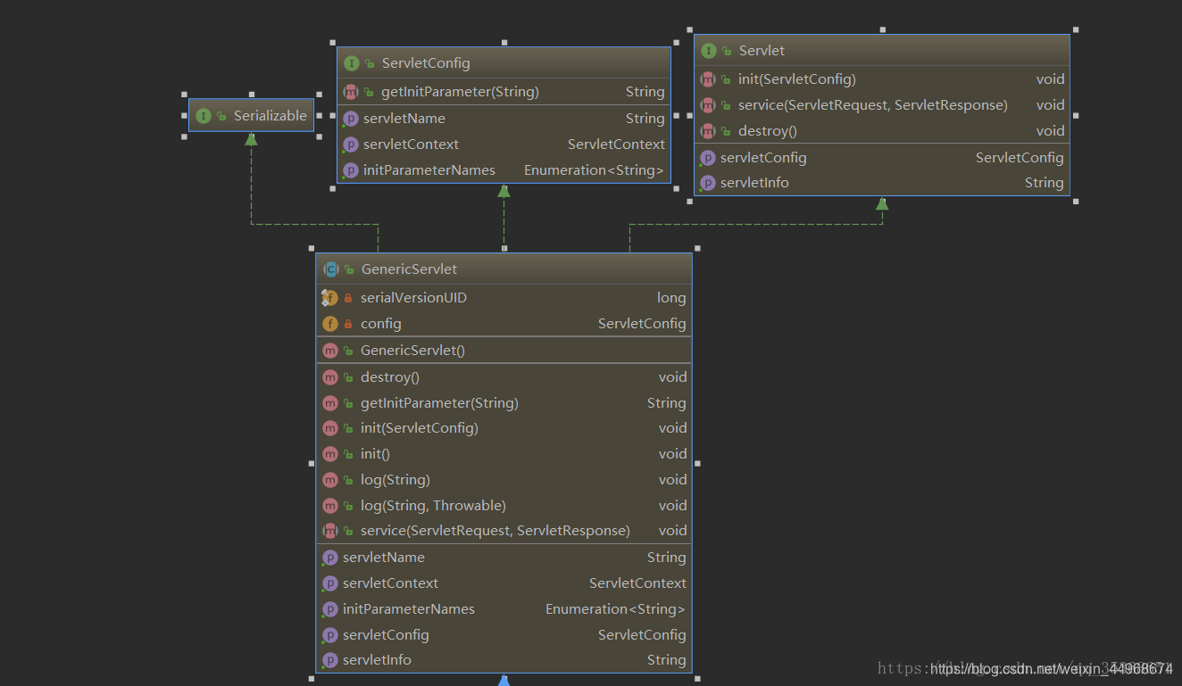Click the long type of serialVersionUID
This screenshot has height=686, width=1182.
tap(671, 298)
